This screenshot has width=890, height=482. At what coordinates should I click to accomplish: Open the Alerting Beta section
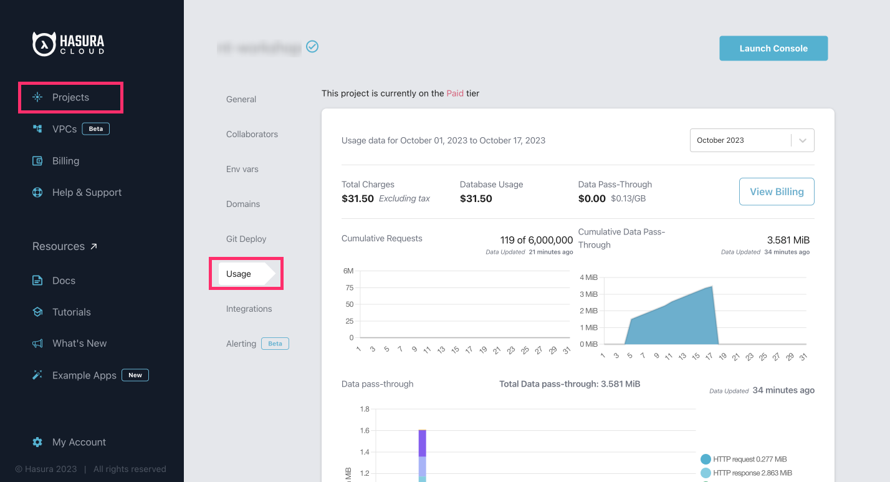click(x=241, y=343)
